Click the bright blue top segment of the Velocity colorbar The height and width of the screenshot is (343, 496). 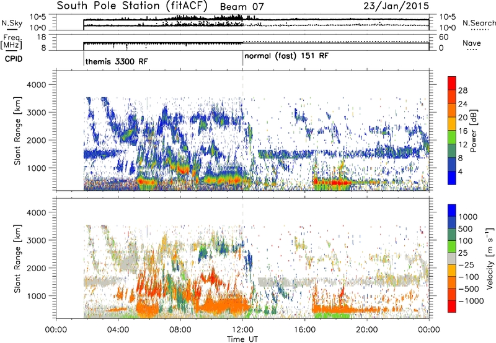[452, 211]
